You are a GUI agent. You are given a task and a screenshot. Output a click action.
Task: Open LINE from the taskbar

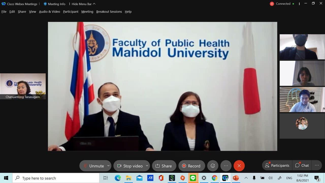pyautogui.click(x=193, y=178)
